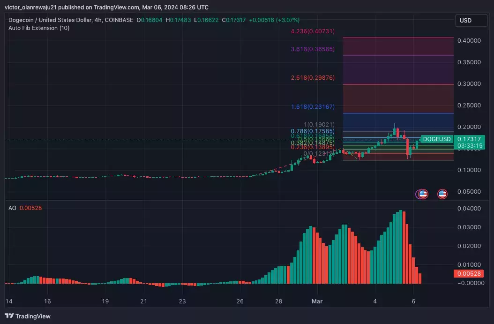Click the left US economic event flag icon
This screenshot has height=324, width=494.
[422, 194]
